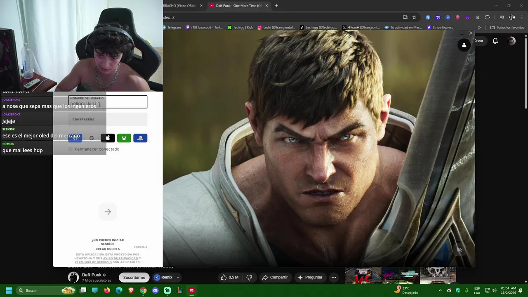528x297 pixels.
Task: Submit login with the arrow button
Action: (x=108, y=212)
